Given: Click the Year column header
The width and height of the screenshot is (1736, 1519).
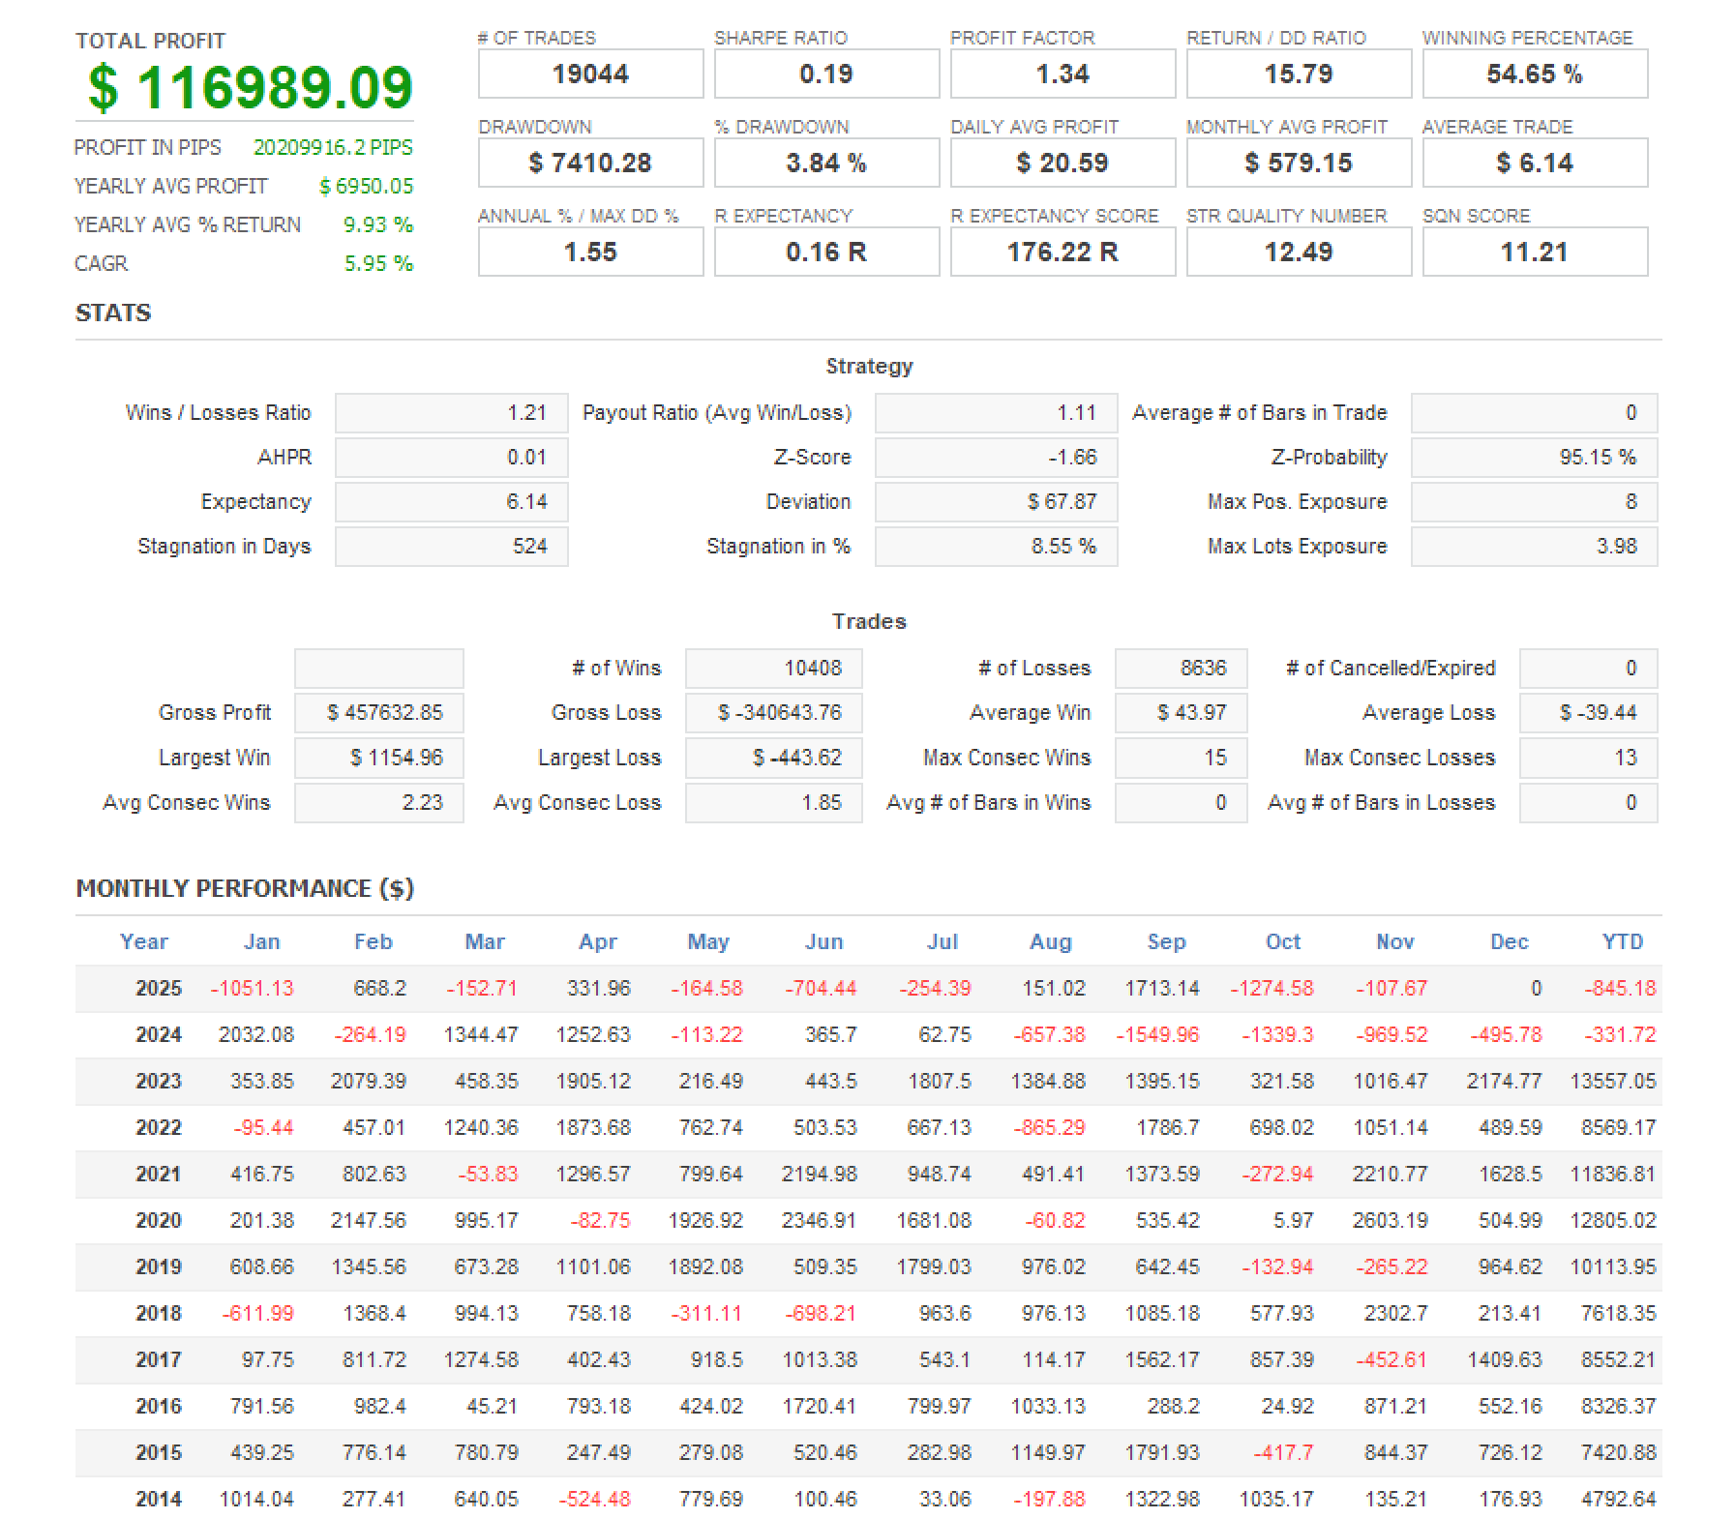Looking at the screenshot, I should 143,942.
